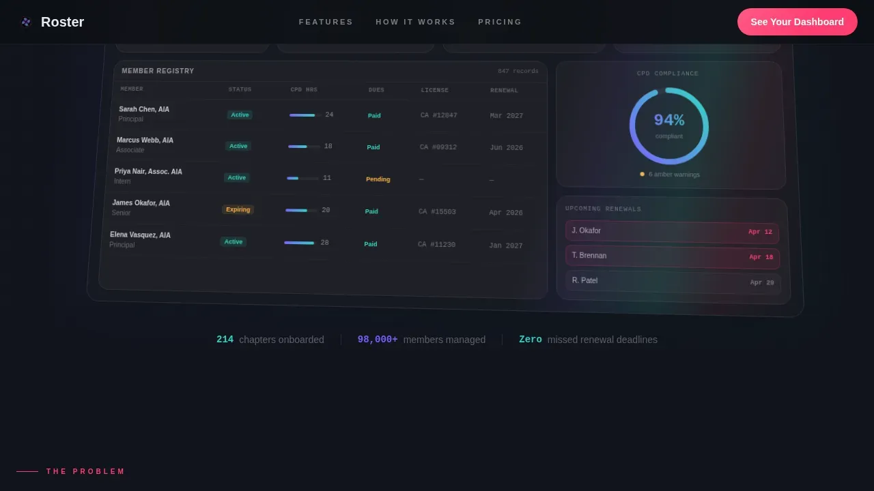Viewport: 874px width, 491px height.
Task: Click renewal date Jan 2027
Action: click(506, 246)
